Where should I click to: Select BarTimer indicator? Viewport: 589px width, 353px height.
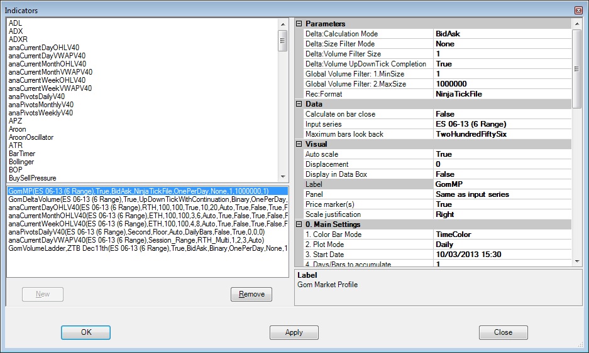tap(22, 154)
